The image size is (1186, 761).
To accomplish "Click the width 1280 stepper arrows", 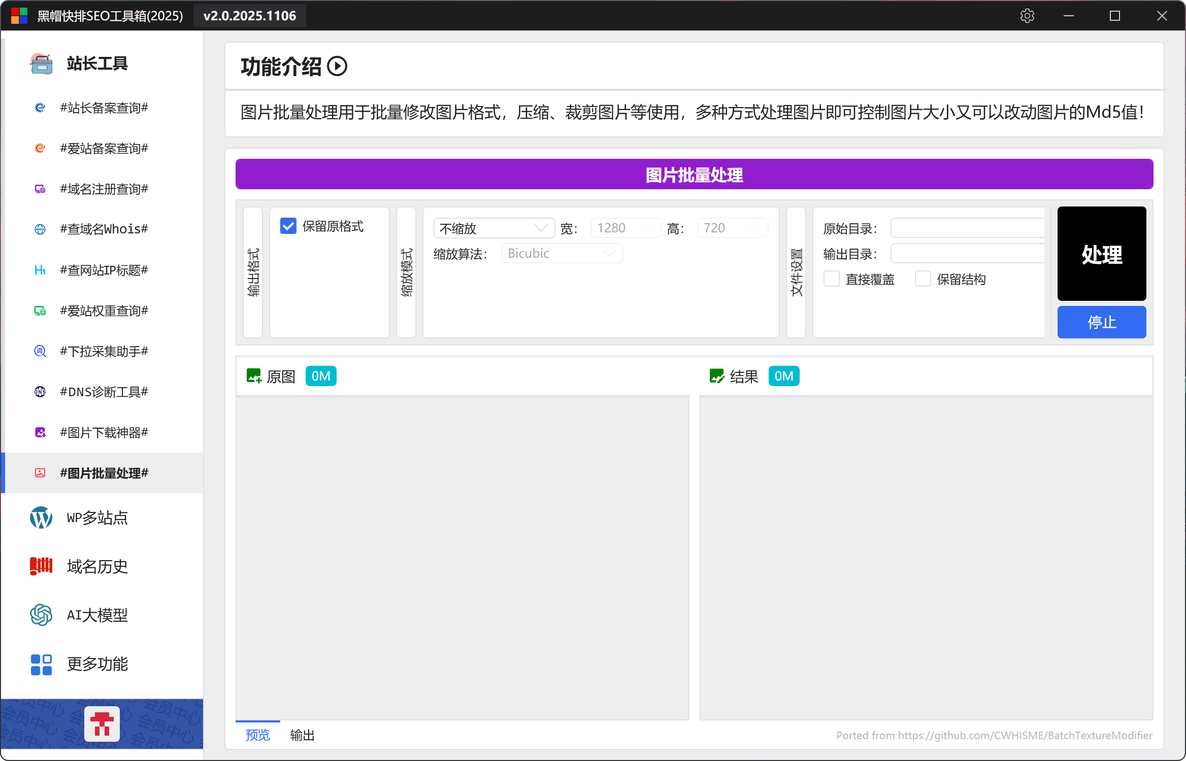I will [x=649, y=228].
